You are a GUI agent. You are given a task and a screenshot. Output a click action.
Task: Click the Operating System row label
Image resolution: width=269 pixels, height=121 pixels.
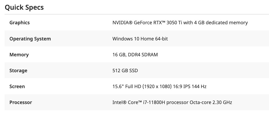(30, 39)
